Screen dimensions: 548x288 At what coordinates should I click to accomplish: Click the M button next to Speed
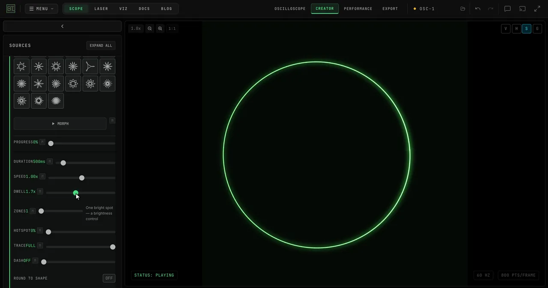point(42,176)
